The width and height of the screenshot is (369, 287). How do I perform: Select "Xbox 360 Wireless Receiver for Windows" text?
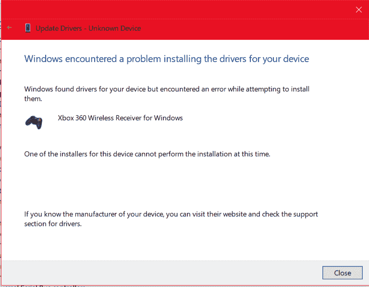(120, 118)
